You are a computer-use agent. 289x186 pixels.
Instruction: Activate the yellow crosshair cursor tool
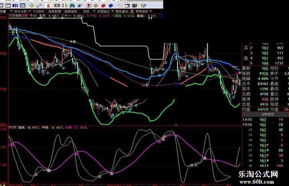31,5
